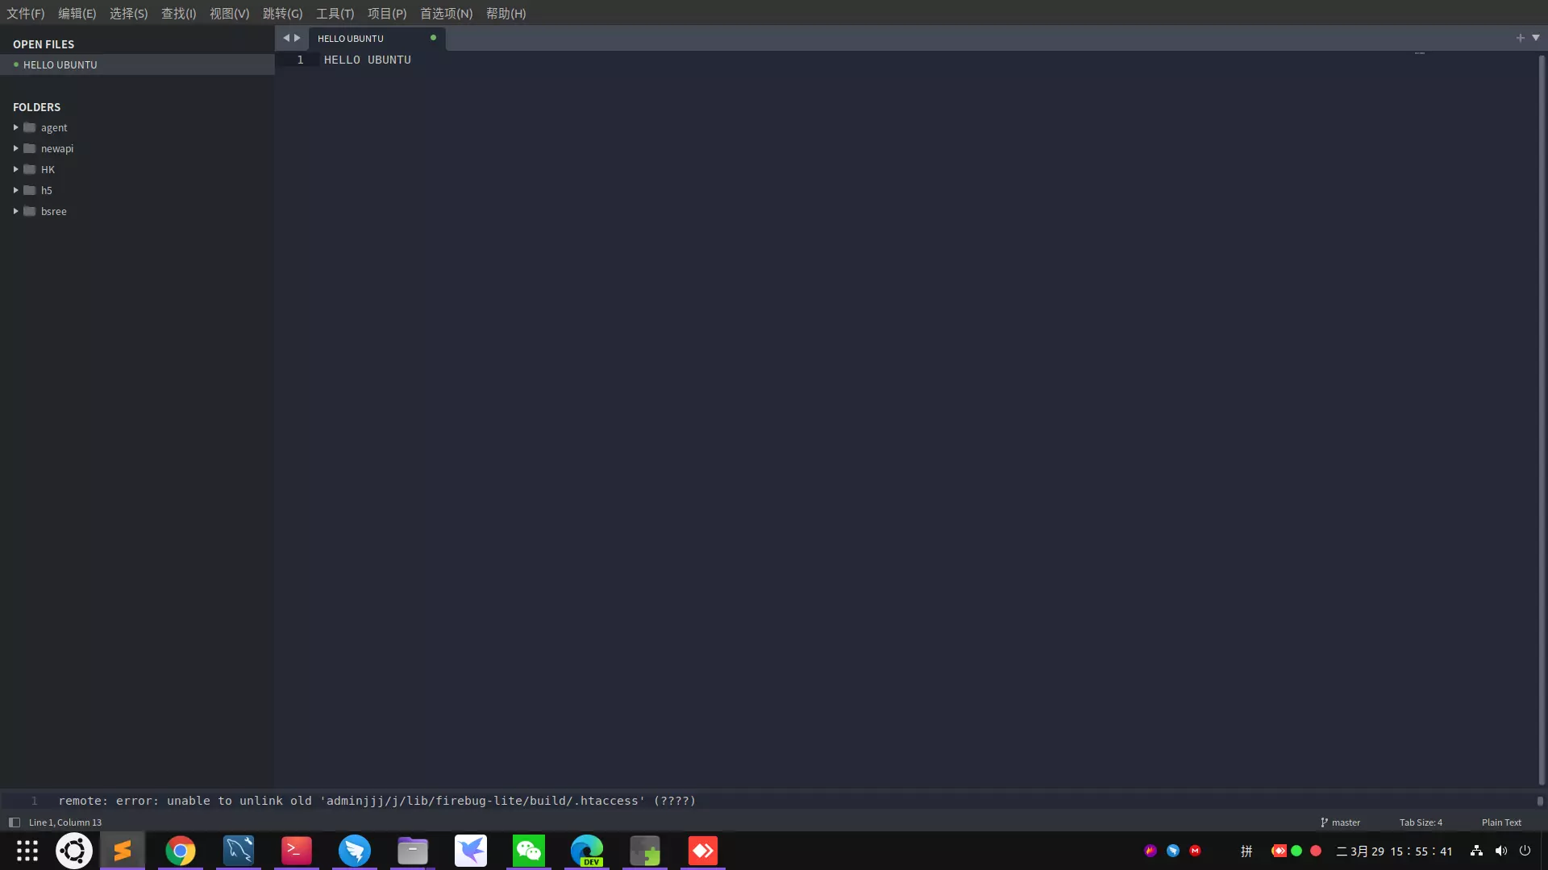Click the AnyDesk tray icon
The height and width of the screenshot is (870, 1548).
1279,851
